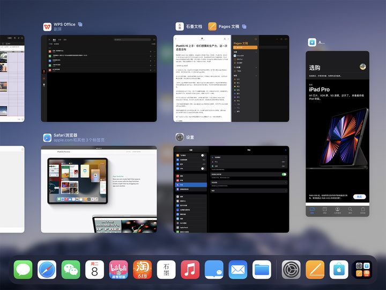Open Apple Store app in dock
The image size is (386, 290).
(339, 270)
